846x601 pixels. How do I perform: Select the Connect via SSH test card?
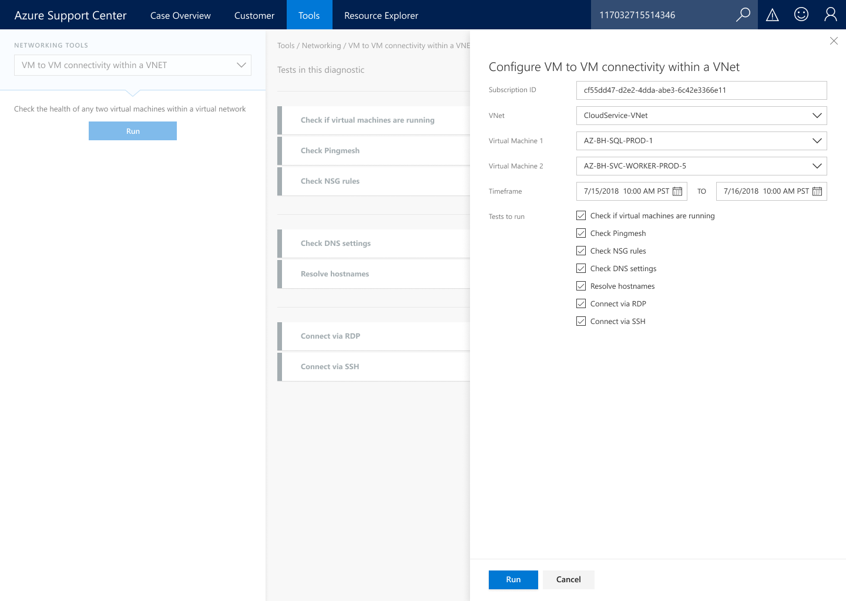(374, 367)
